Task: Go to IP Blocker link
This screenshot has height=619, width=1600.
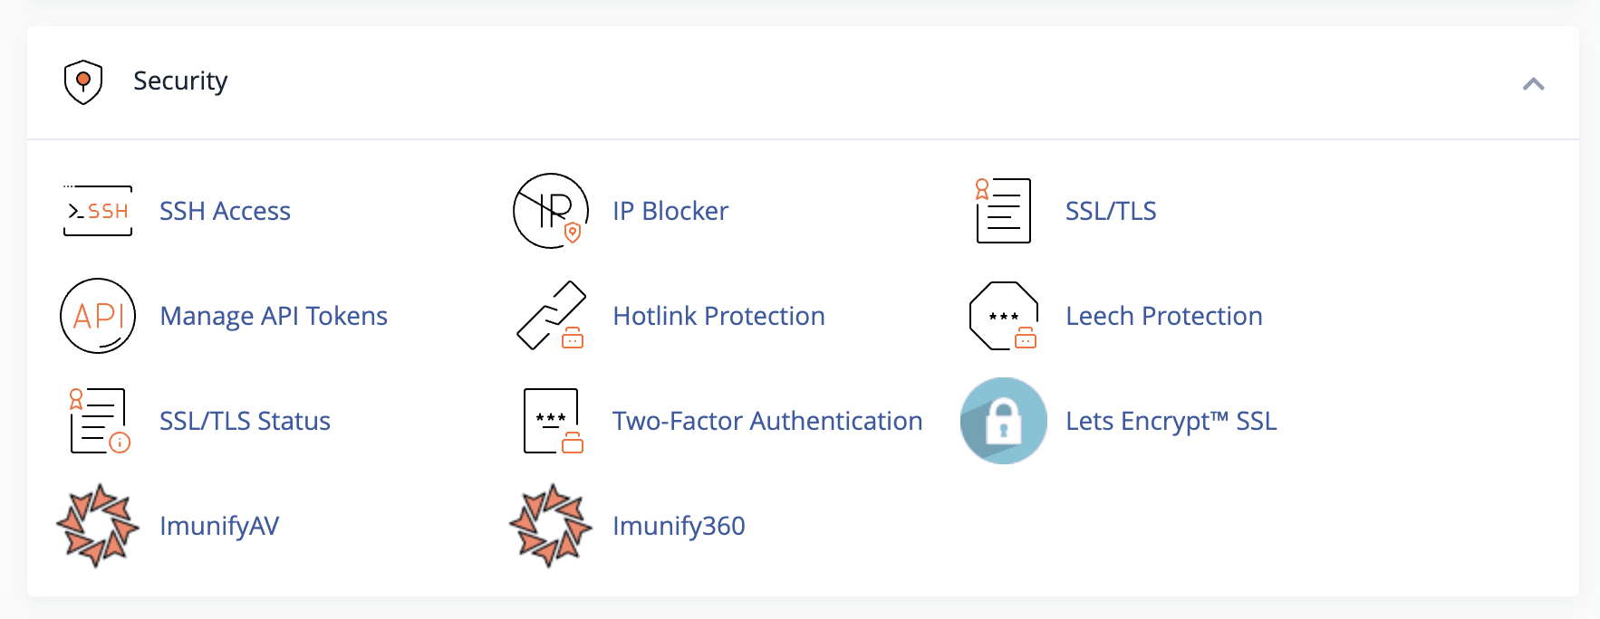Action: pyautogui.click(x=670, y=211)
